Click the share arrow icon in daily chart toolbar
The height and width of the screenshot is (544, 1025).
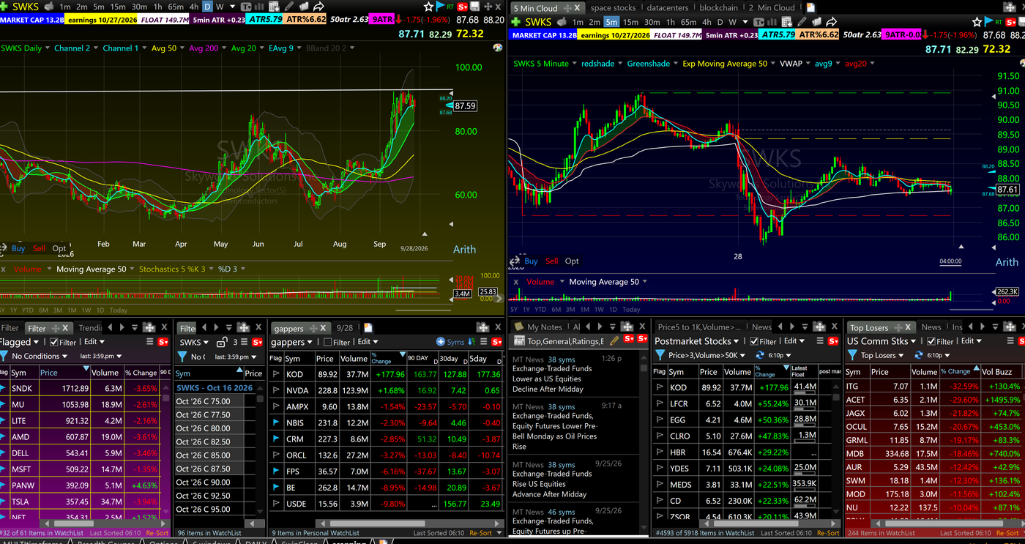coord(318,7)
